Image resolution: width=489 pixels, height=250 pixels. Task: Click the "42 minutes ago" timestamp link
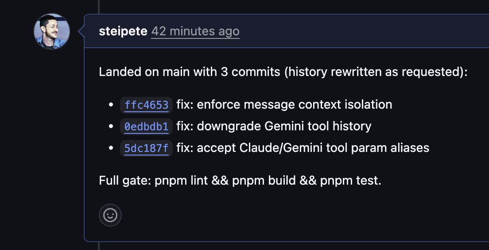195,31
